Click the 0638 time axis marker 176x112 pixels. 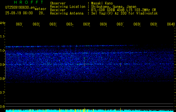click(x=137, y=24)
